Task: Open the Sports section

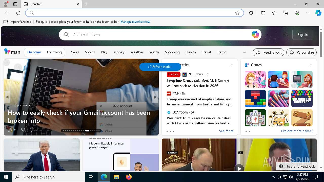Action: pos(90,52)
